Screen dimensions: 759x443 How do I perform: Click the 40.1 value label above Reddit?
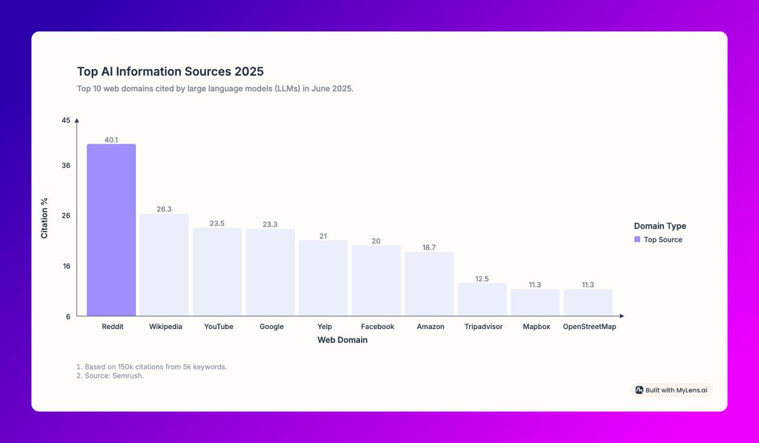coord(111,139)
